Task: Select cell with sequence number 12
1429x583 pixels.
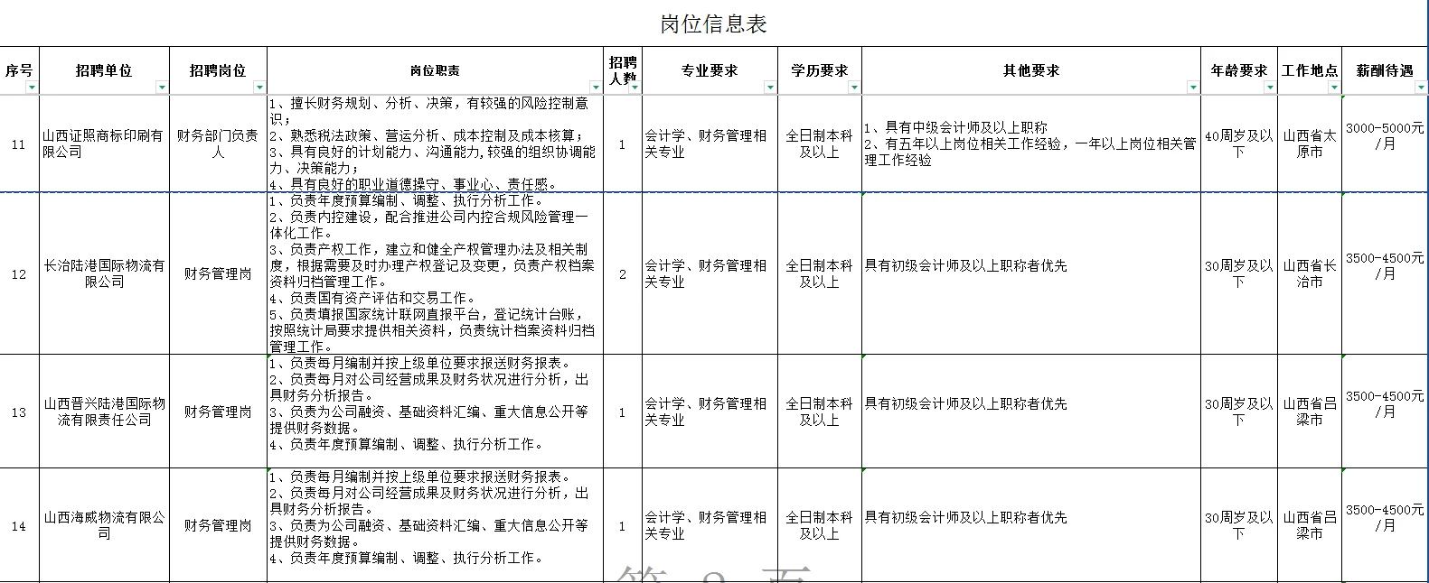Action: tap(20, 273)
